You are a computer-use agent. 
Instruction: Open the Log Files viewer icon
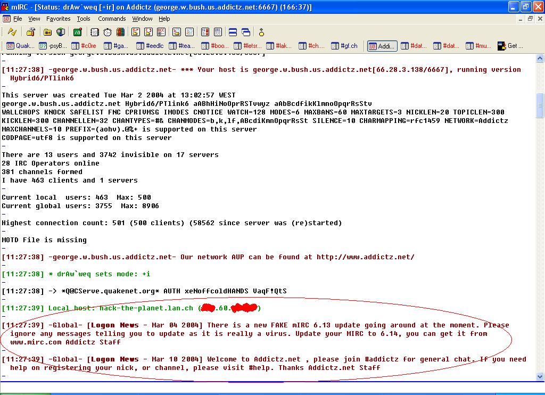(189, 32)
